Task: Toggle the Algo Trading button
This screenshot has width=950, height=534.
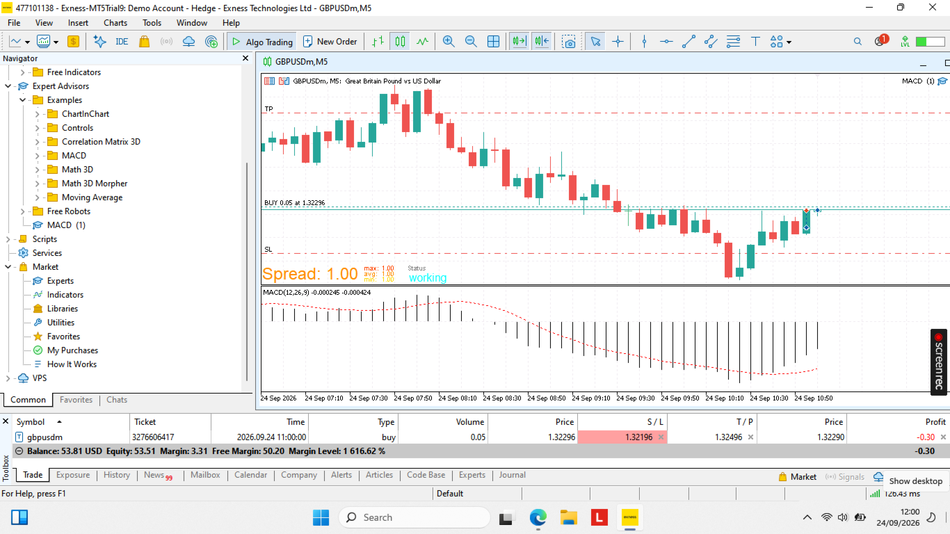Action: [x=262, y=42]
